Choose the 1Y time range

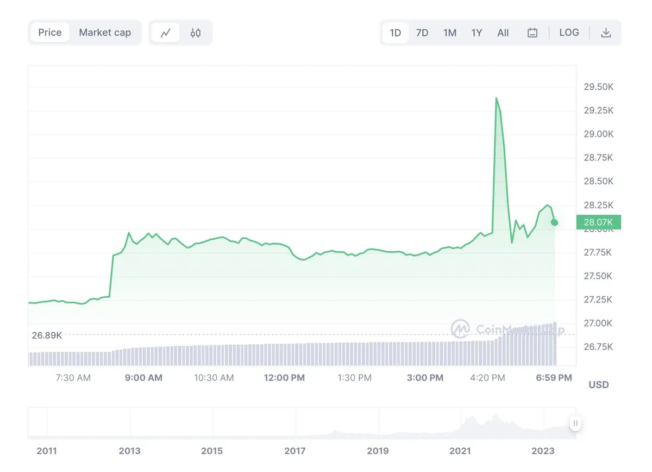(x=477, y=33)
